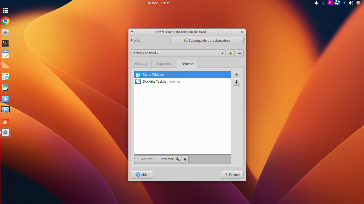Open the text editor notepad dock icon
Viewport: 364px width, 204px height.
pyautogui.click(x=5, y=54)
